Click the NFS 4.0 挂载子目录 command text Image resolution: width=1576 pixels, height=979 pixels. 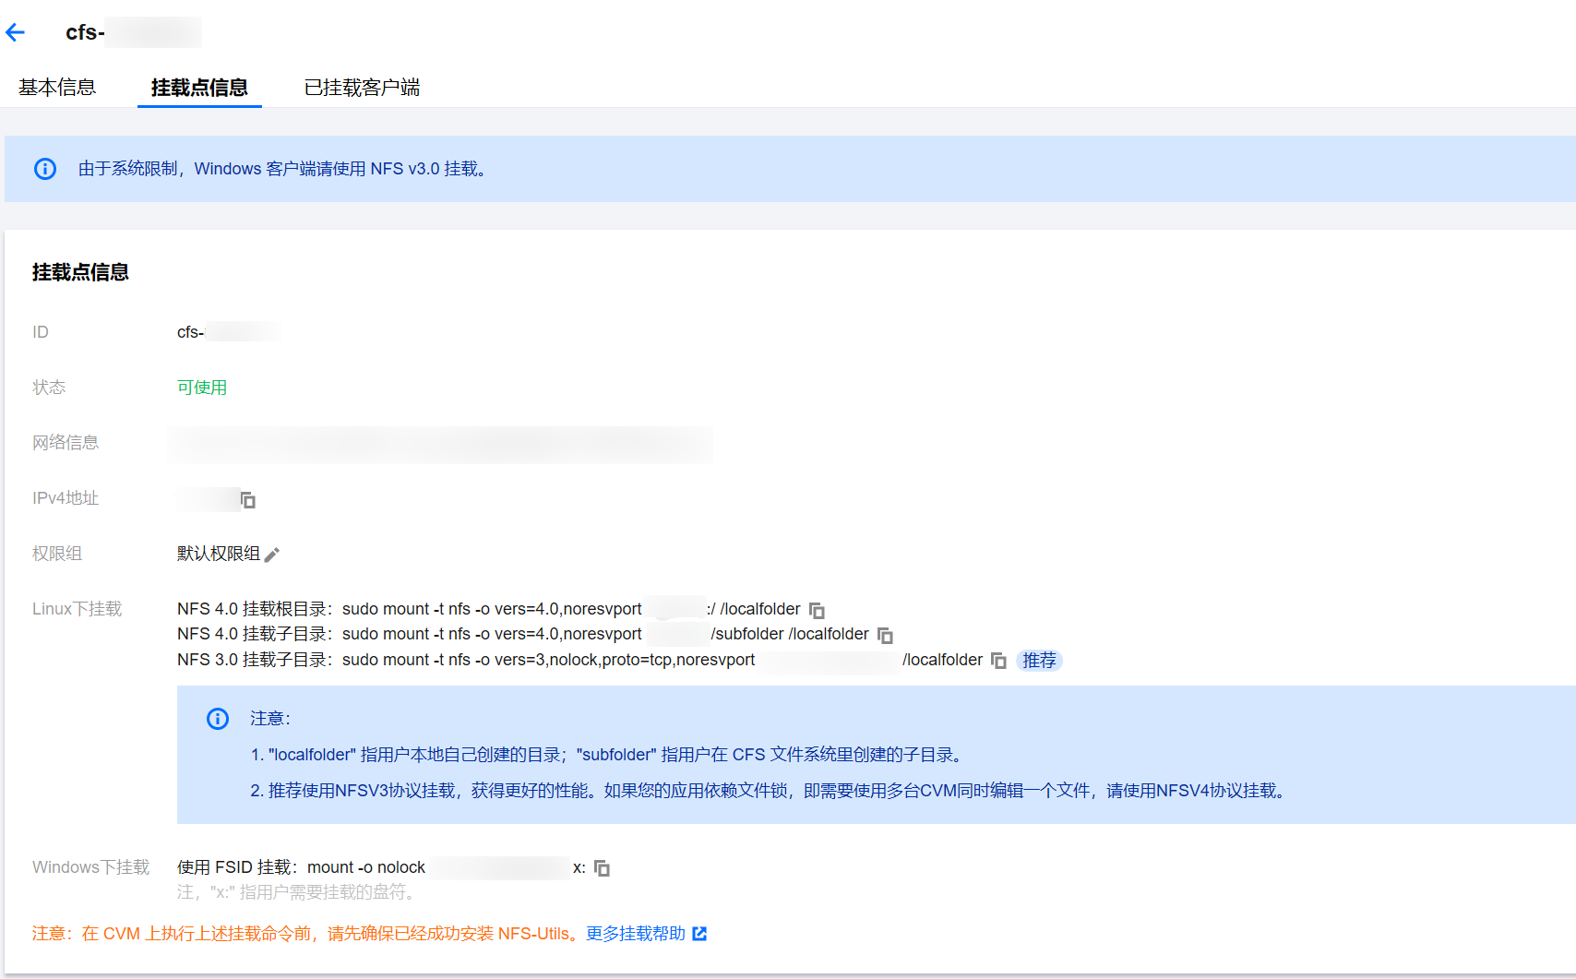(x=523, y=634)
